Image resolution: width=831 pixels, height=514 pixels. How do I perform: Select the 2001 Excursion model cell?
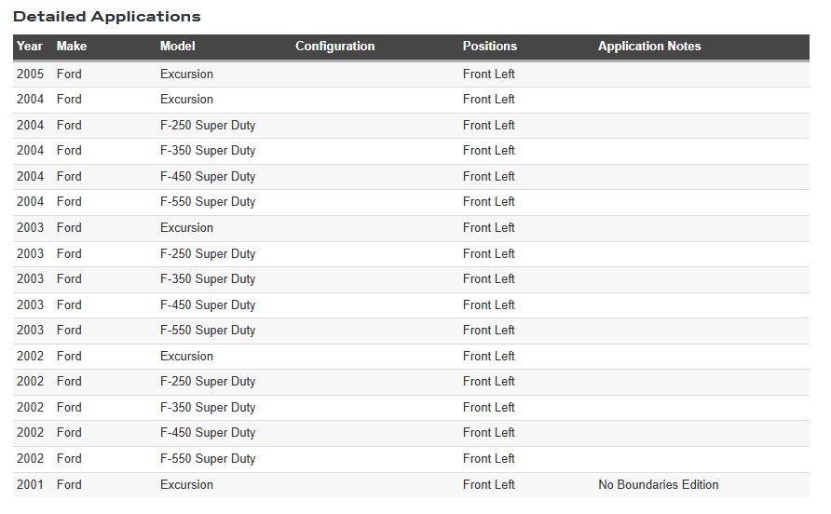[x=186, y=485]
